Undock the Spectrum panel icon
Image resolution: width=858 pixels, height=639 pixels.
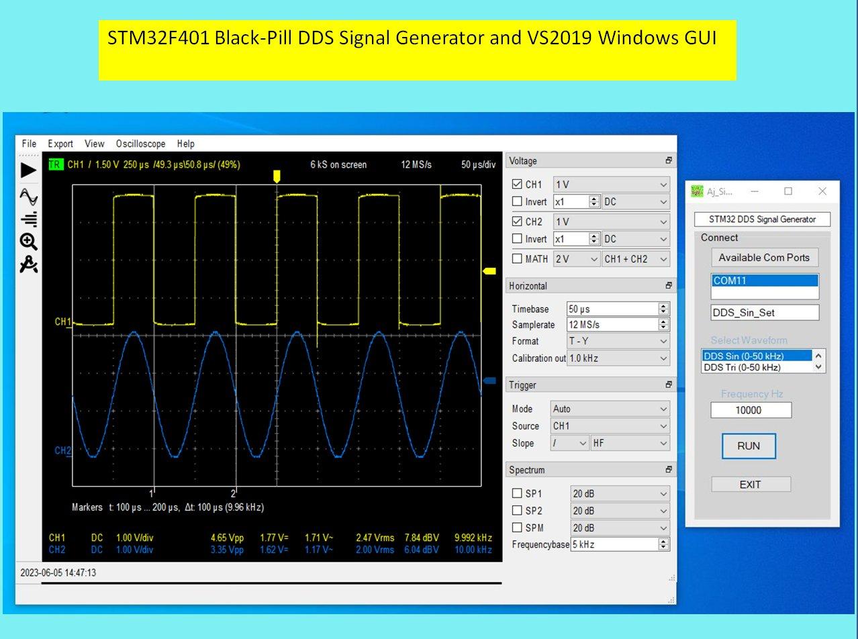(668, 470)
